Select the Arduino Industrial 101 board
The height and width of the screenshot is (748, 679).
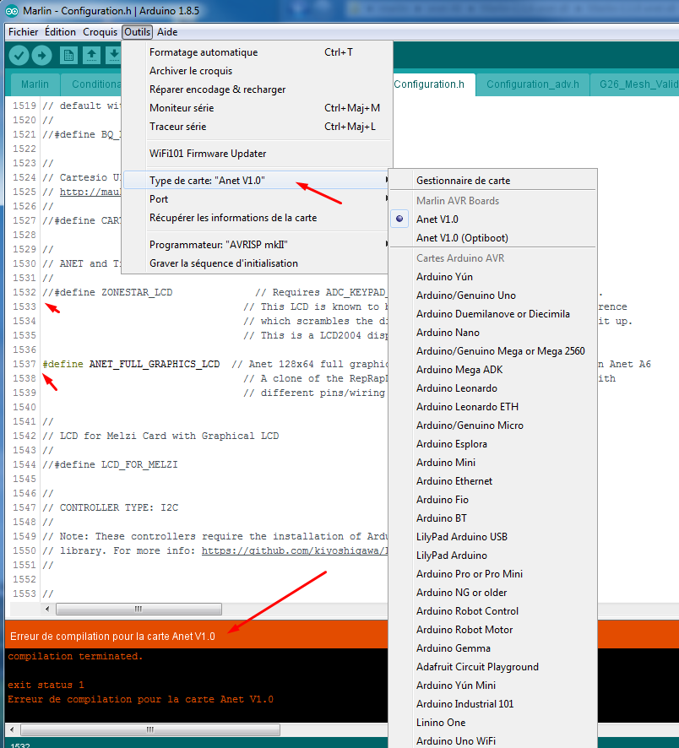point(493,705)
